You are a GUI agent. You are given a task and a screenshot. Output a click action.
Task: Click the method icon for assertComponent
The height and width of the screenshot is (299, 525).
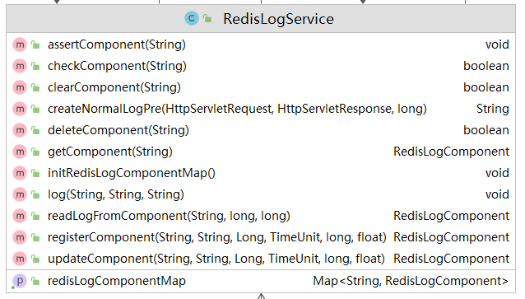20,44
